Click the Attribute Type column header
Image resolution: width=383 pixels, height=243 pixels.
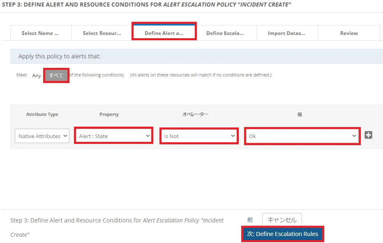click(x=42, y=114)
